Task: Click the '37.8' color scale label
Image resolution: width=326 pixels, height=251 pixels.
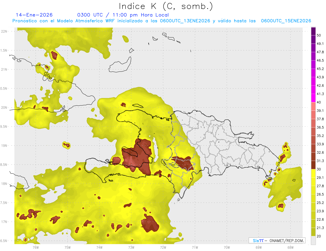Action: tap(320, 119)
